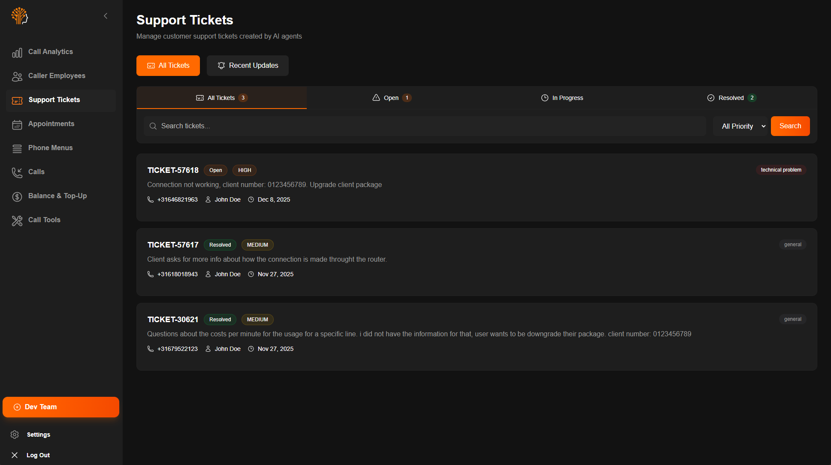The width and height of the screenshot is (831, 465).
Task: Show the Resolved tickets tab
Action: tap(731, 98)
